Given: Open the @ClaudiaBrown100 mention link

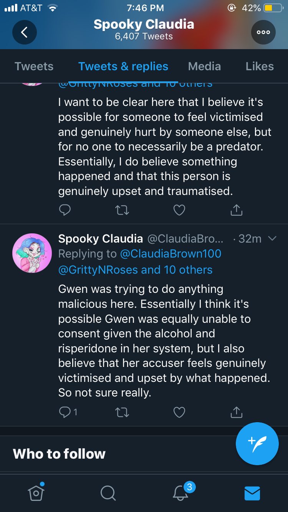Looking at the screenshot, I should pyautogui.click(x=170, y=254).
